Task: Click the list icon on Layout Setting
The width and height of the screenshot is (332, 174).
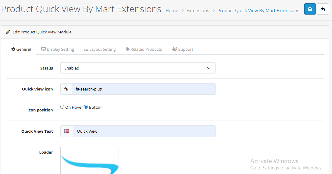Action: [86, 49]
